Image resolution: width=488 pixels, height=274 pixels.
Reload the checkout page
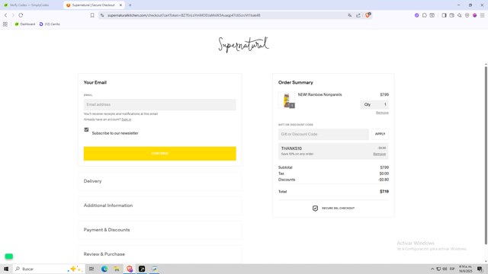pos(21,15)
